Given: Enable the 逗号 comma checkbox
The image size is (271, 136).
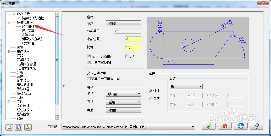Looking at the screenshot, I should point(127,56).
